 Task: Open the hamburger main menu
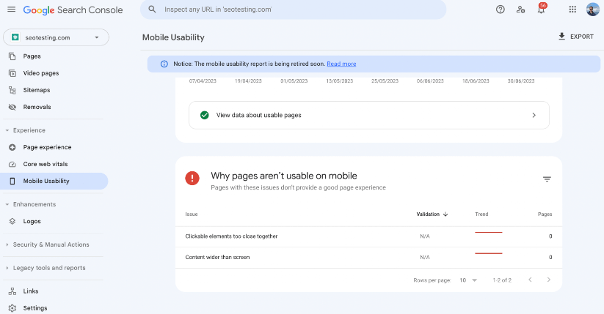(x=11, y=10)
